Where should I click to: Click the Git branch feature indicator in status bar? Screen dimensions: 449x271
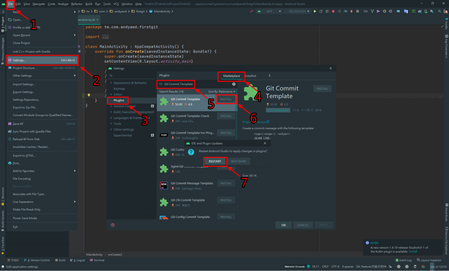(371, 267)
